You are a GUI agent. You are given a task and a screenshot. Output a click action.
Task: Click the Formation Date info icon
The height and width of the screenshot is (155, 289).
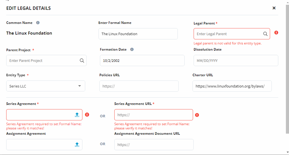[132, 50]
